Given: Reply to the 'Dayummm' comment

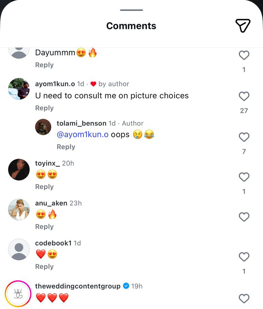Looking at the screenshot, I should (44, 65).
